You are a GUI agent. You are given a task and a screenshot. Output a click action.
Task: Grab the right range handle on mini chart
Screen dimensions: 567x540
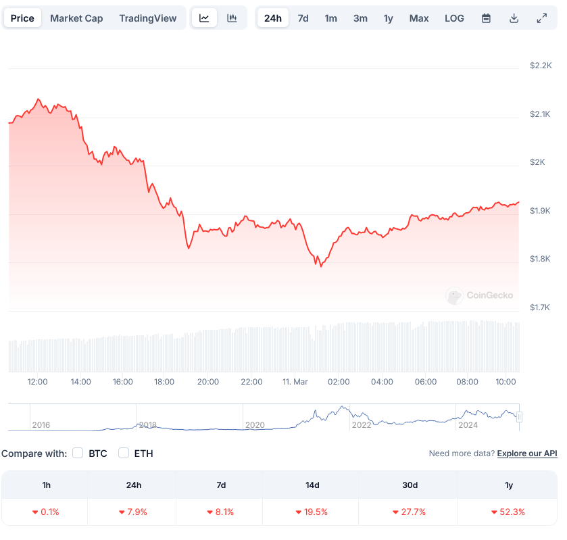pyautogui.click(x=519, y=418)
